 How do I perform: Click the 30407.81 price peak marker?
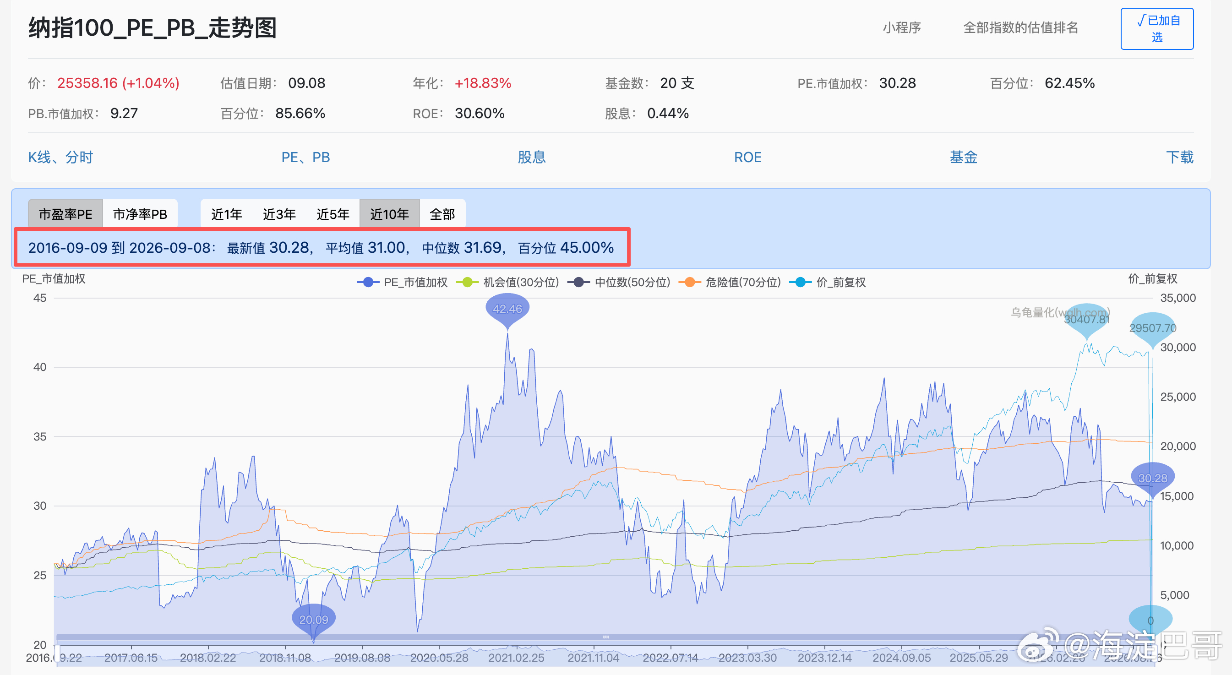click(1087, 319)
